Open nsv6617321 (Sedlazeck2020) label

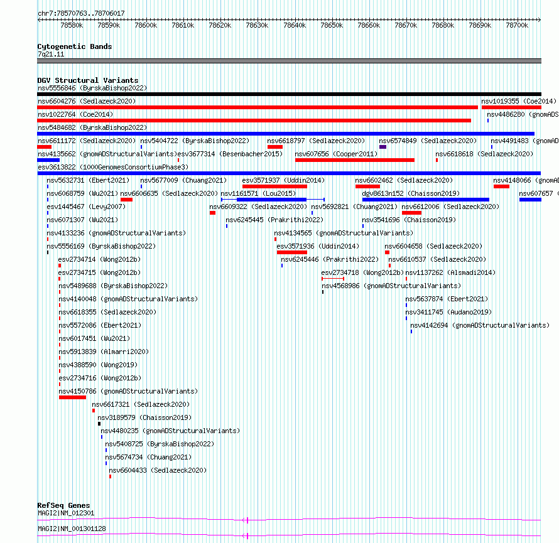(141, 404)
